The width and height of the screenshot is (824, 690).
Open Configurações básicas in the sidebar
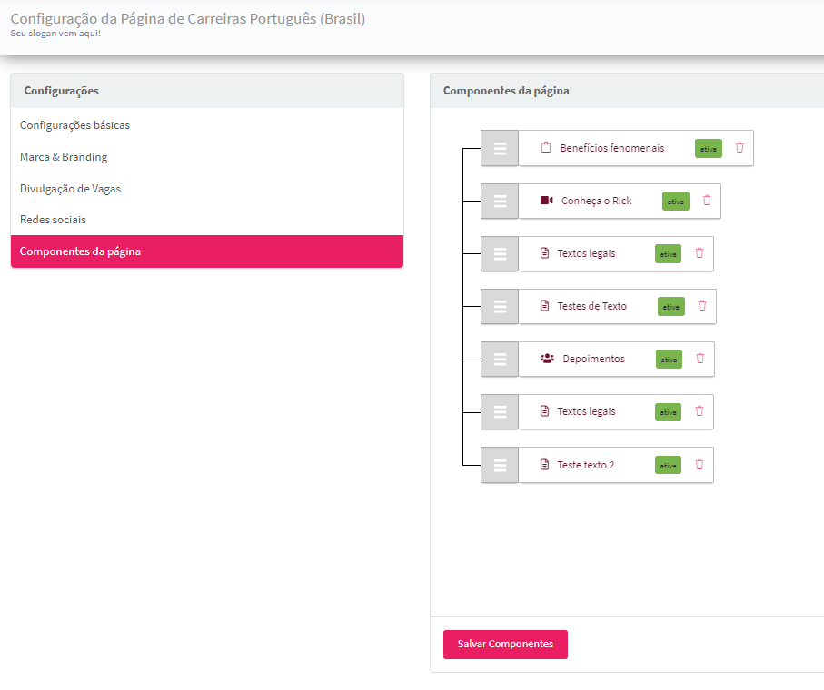pos(74,125)
